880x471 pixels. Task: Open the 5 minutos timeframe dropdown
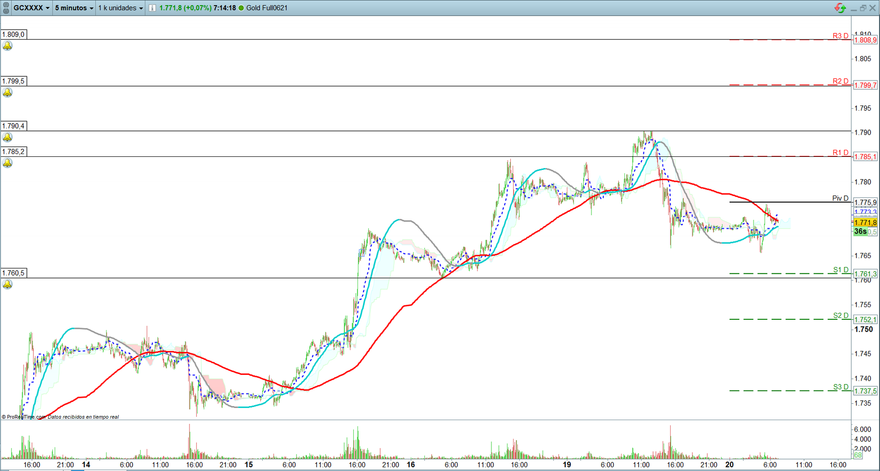[74, 8]
